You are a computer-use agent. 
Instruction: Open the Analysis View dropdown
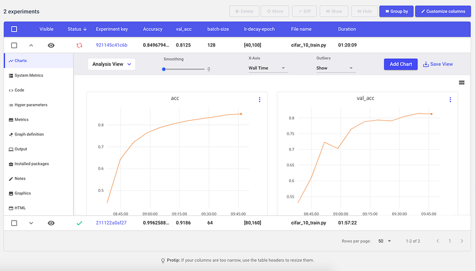tap(111, 64)
